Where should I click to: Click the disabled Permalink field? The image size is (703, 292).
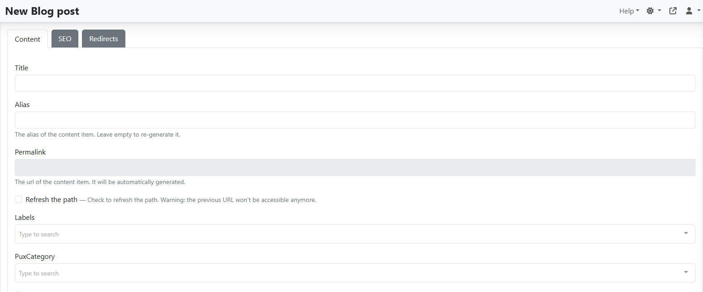[x=355, y=167]
